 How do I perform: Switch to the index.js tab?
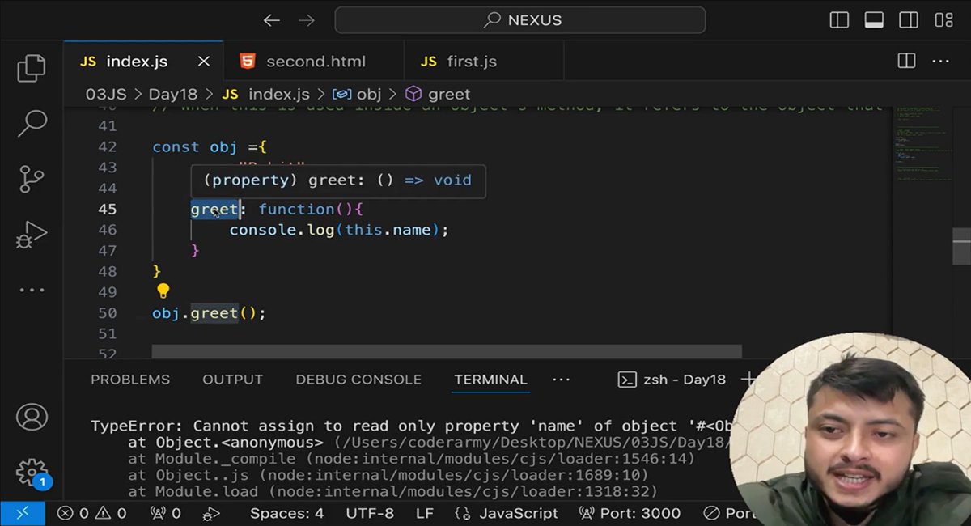(136, 62)
